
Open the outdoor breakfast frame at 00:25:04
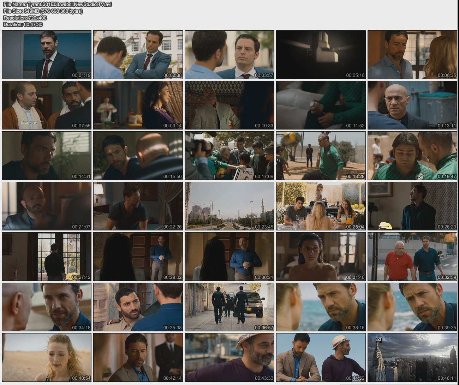point(321,206)
